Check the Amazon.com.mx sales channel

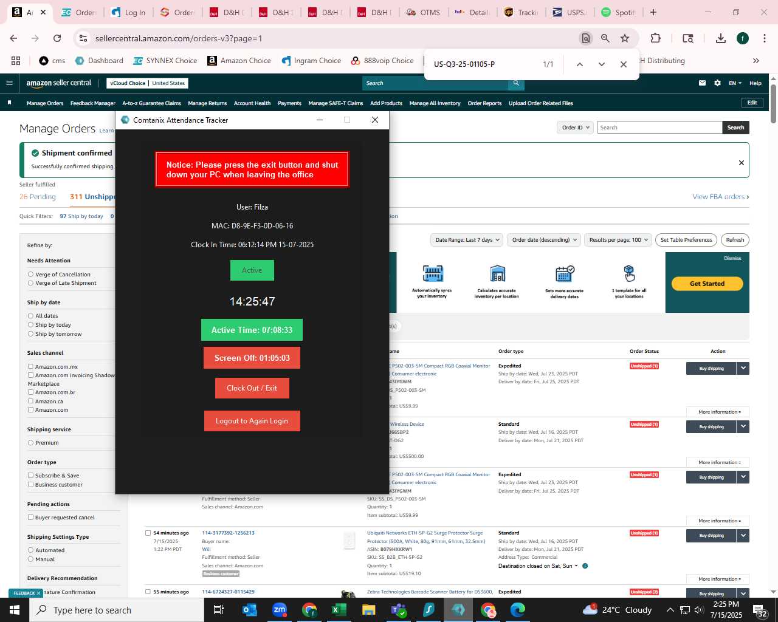tap(30, 367)
